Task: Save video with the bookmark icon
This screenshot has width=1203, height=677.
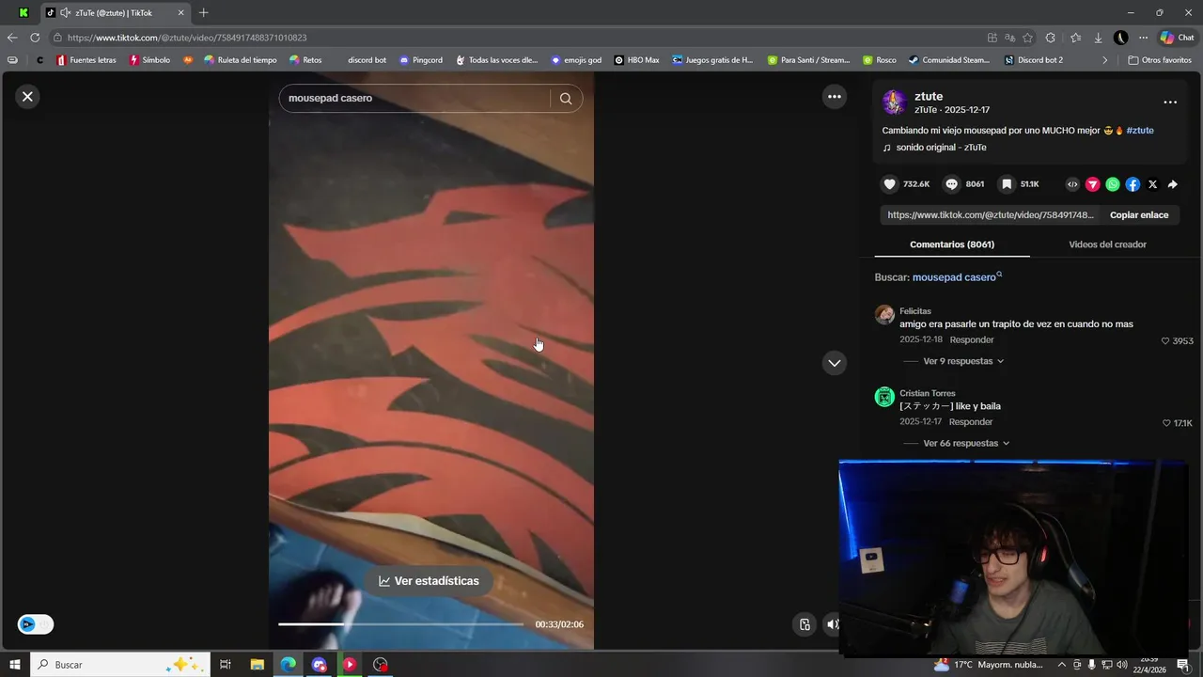Action: 1007,184
